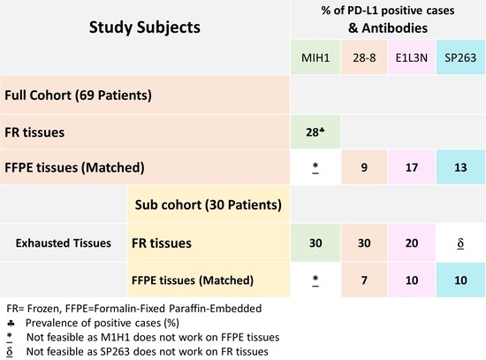Screen dimensions: 486x360
Task: Click the 28 value with the club superscript
Action: pos(315,132)
